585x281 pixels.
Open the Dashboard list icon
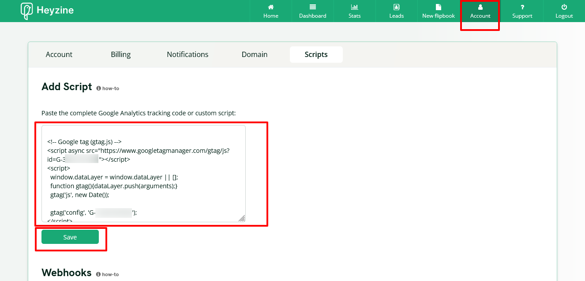pyautogui.click(x=313, y=7)
